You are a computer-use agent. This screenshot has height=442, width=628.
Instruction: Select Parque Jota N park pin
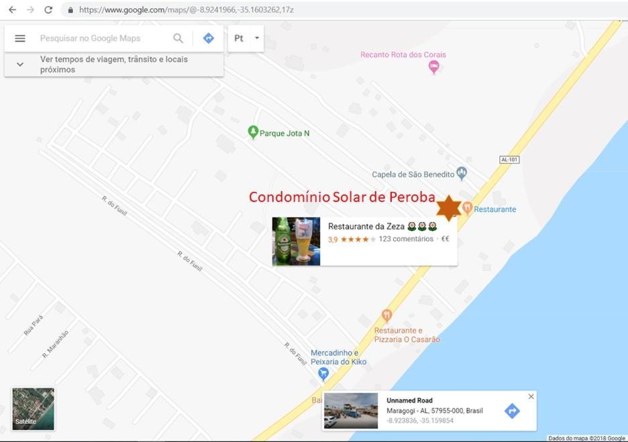coord(253,131)
